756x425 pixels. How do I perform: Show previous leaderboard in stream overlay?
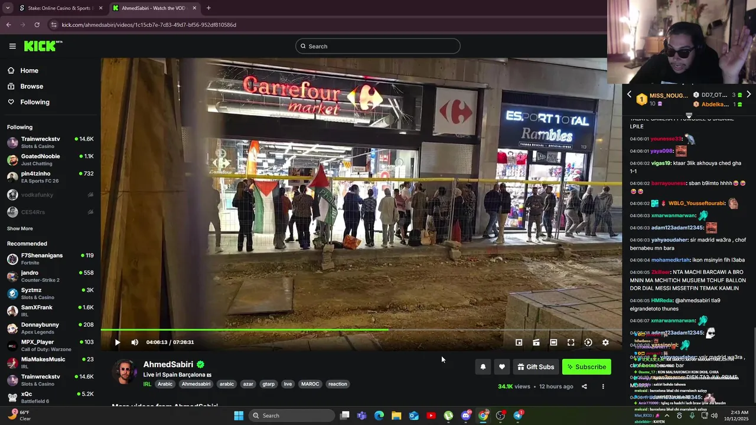(x=629, y=94)
